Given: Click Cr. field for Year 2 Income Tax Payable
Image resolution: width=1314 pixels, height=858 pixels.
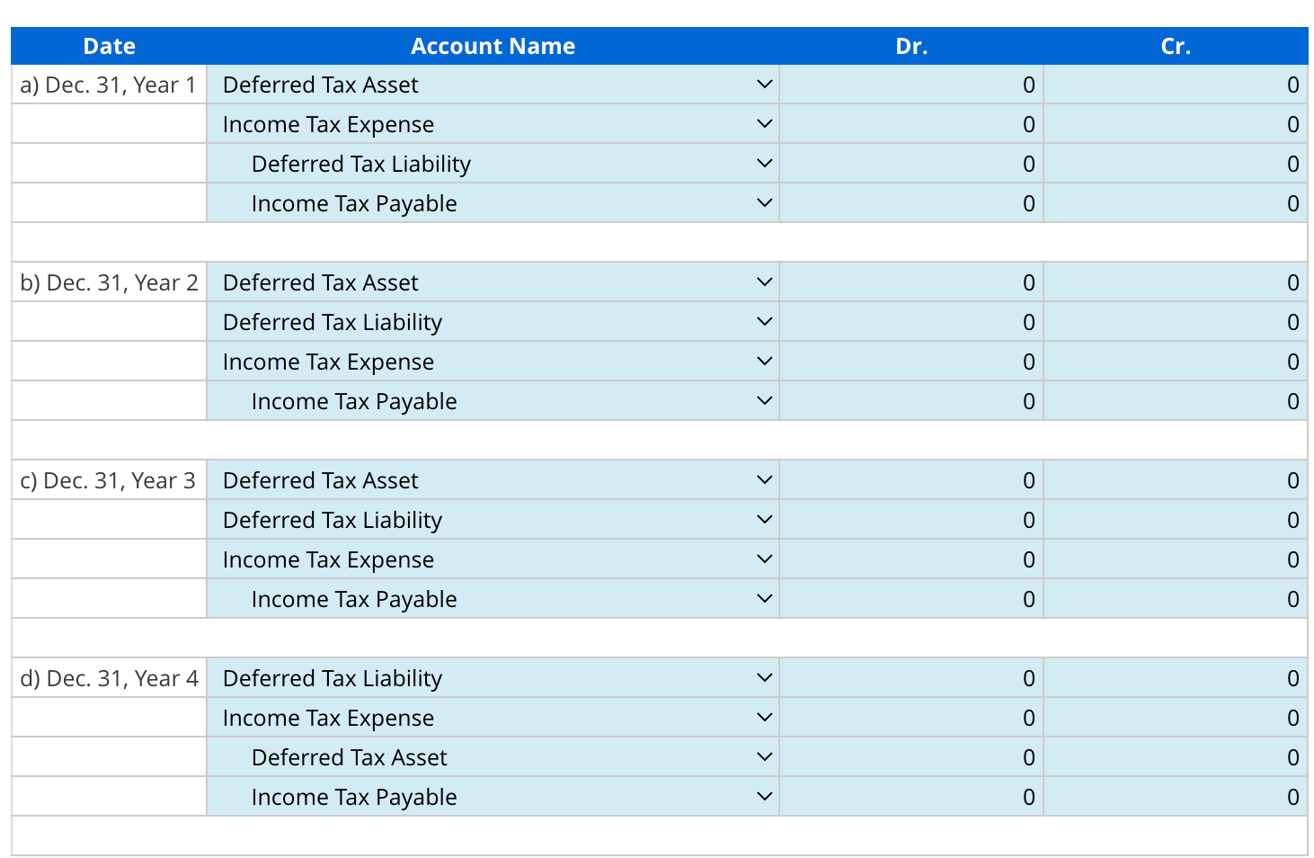Looking at the screenshot, I should coord(1176,401).
